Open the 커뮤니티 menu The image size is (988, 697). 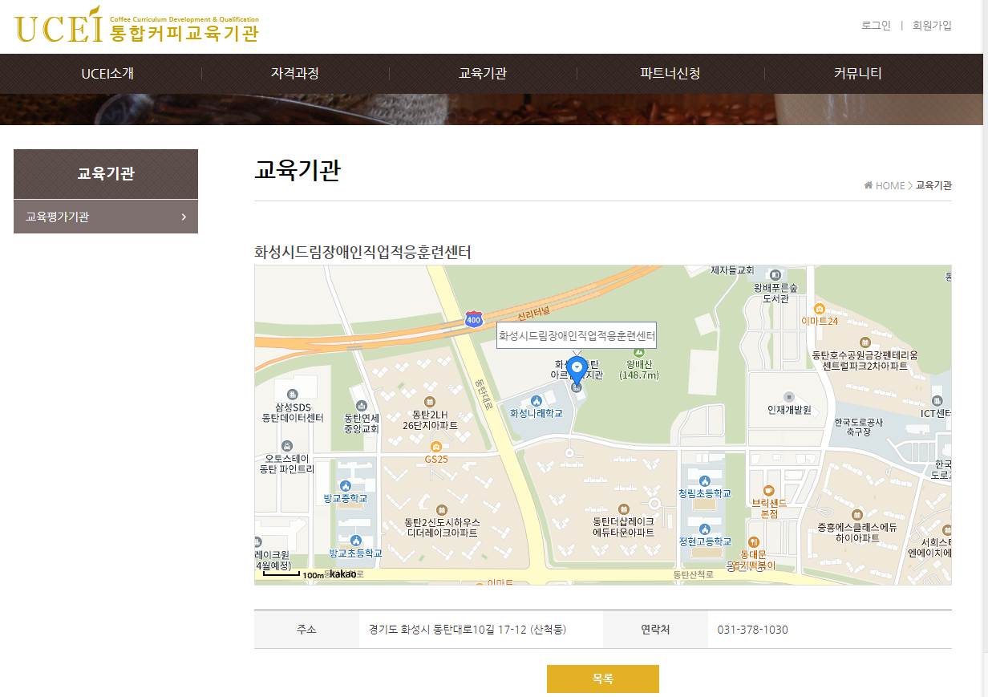point(858,74)
